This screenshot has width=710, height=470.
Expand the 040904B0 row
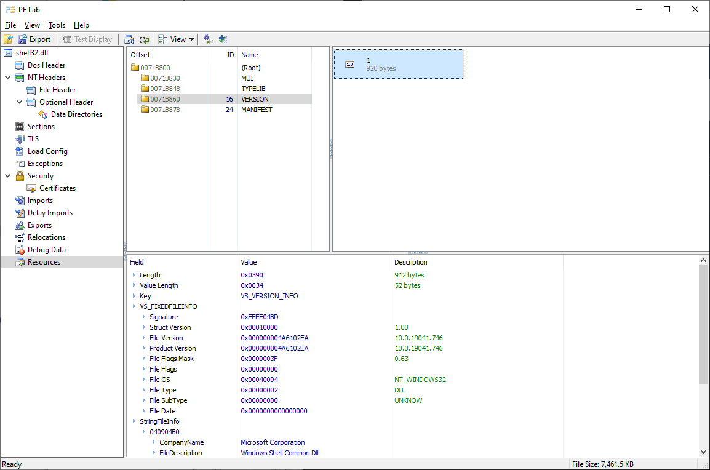144,431
